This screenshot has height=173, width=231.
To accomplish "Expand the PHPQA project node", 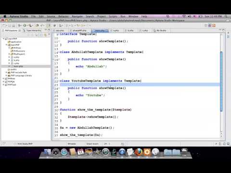I will click(3, 82).
